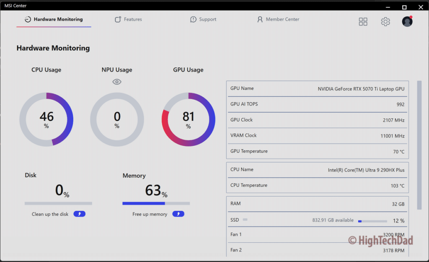Click the GPU AI TOPS value 992
The image size is (429, 262).
(x=400, y=104)
